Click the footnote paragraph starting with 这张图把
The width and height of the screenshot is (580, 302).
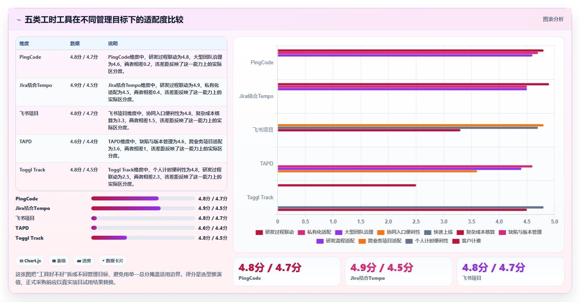pyautogui.click(x=118, y=278)
